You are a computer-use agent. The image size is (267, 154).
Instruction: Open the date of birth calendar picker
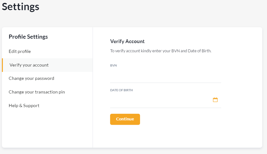(215, 100)
